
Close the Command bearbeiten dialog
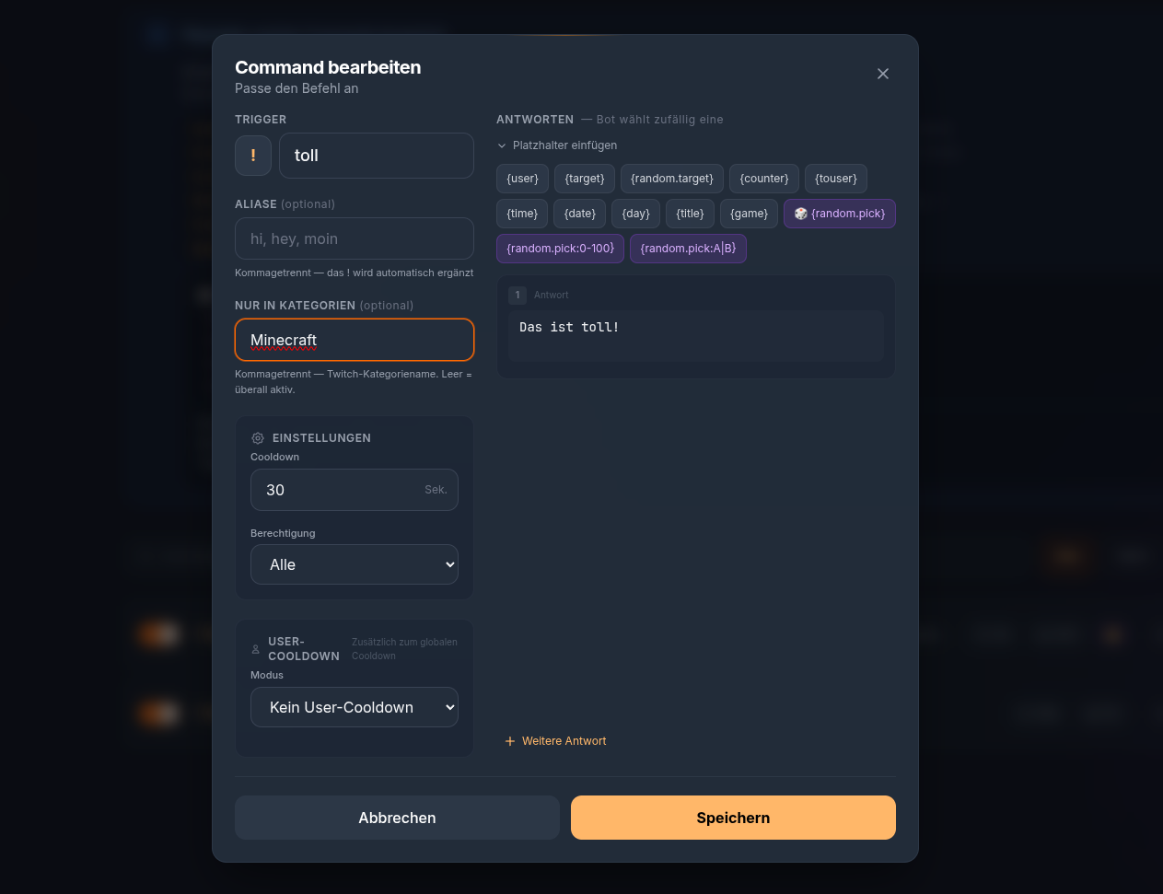883,74
